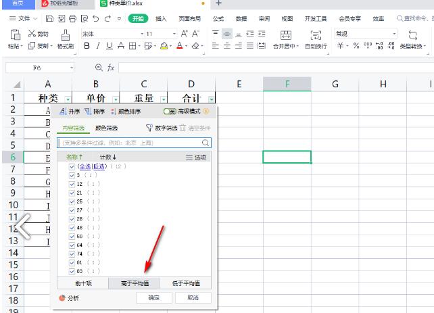Click the Print icon in quick access toolbar
The width and height of the screenshot is (434, 313).
(72, 18)
